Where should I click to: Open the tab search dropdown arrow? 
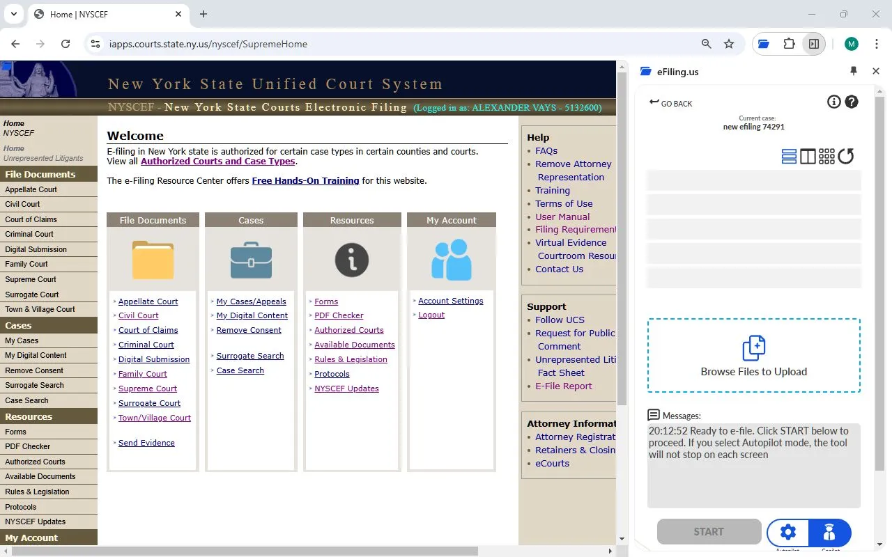(13, 14)
